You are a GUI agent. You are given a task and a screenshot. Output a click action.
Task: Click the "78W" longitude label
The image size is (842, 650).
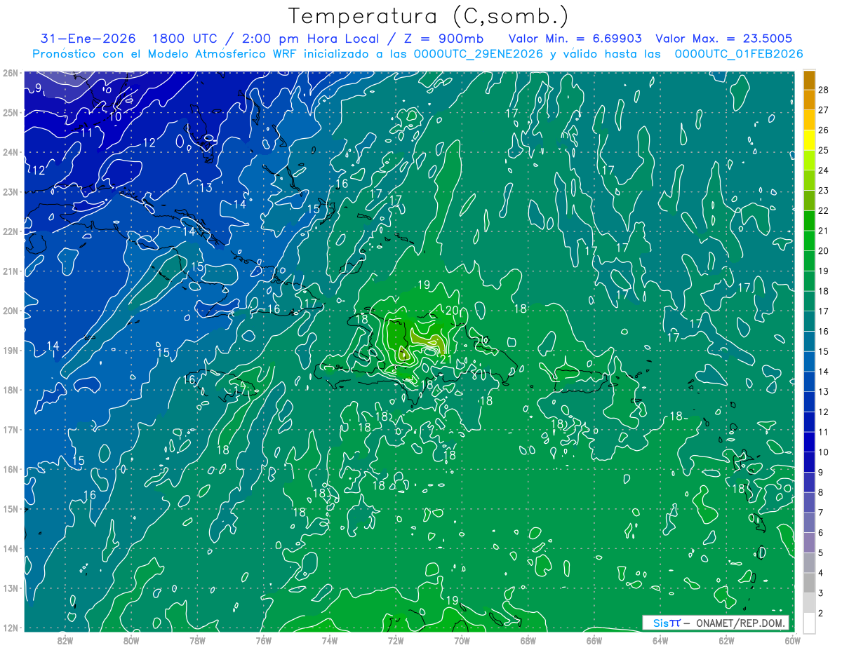tap(197, 640)
